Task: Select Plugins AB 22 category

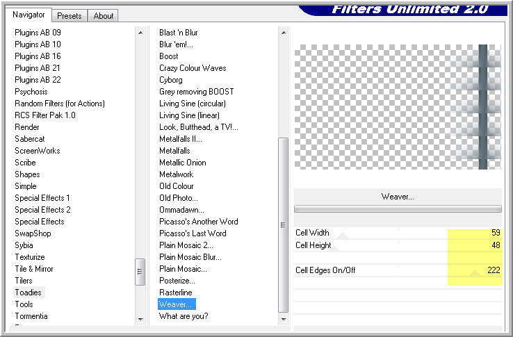Action: (x=38, y=80)
